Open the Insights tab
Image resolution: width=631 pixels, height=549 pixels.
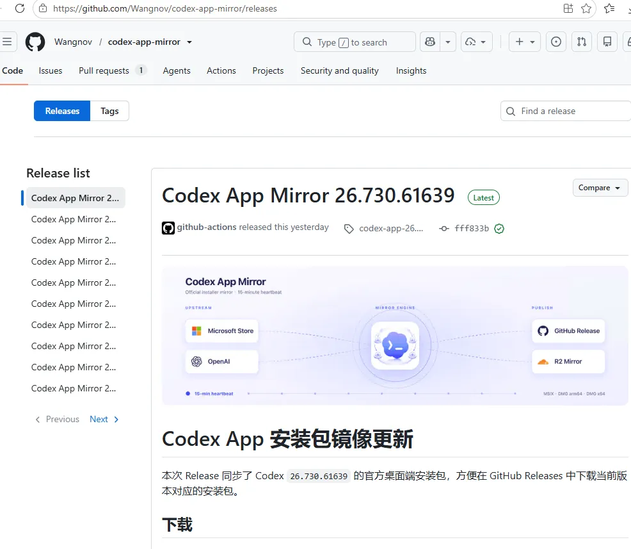(411, 70)
